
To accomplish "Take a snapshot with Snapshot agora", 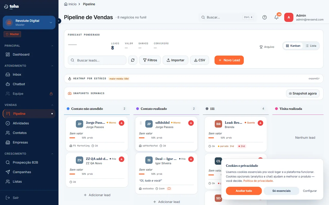I will [303, 94].
